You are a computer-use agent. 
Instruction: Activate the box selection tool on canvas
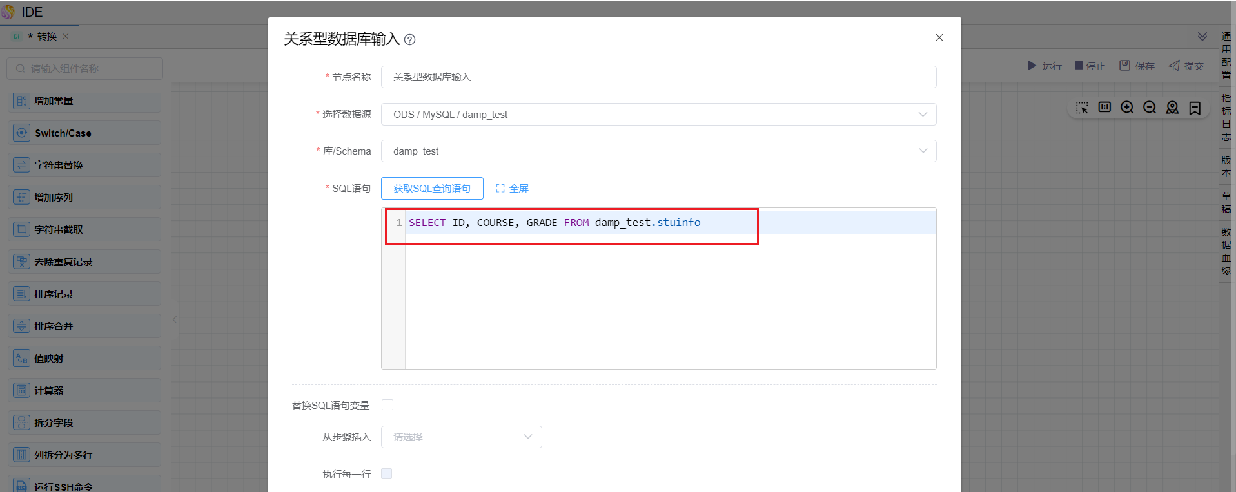click(x=1083, y=108)
